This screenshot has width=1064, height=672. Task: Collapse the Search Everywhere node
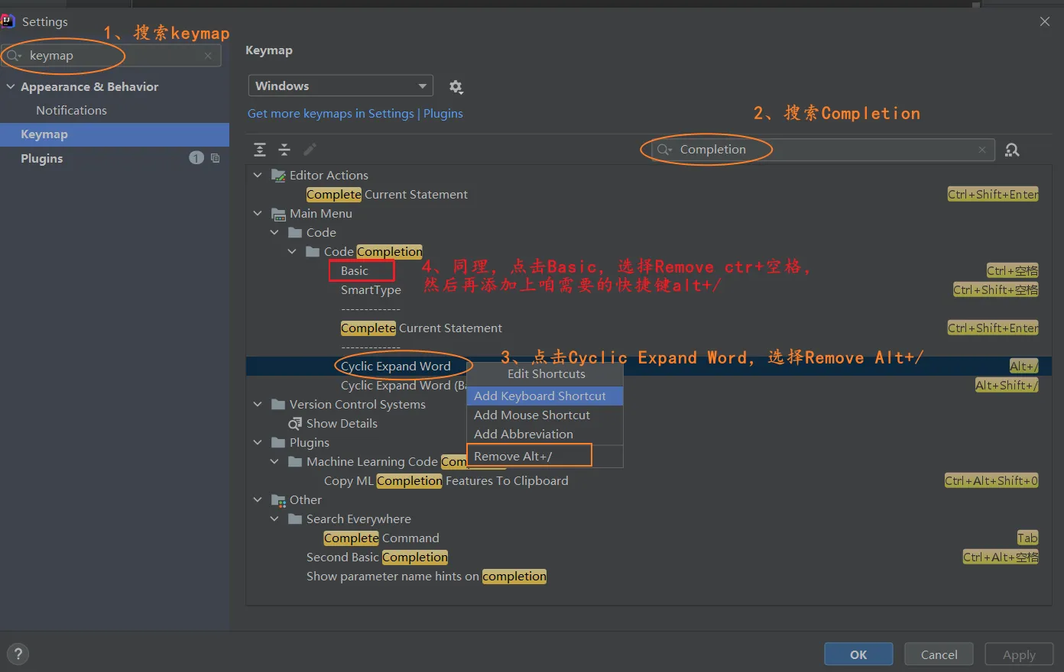274,519
